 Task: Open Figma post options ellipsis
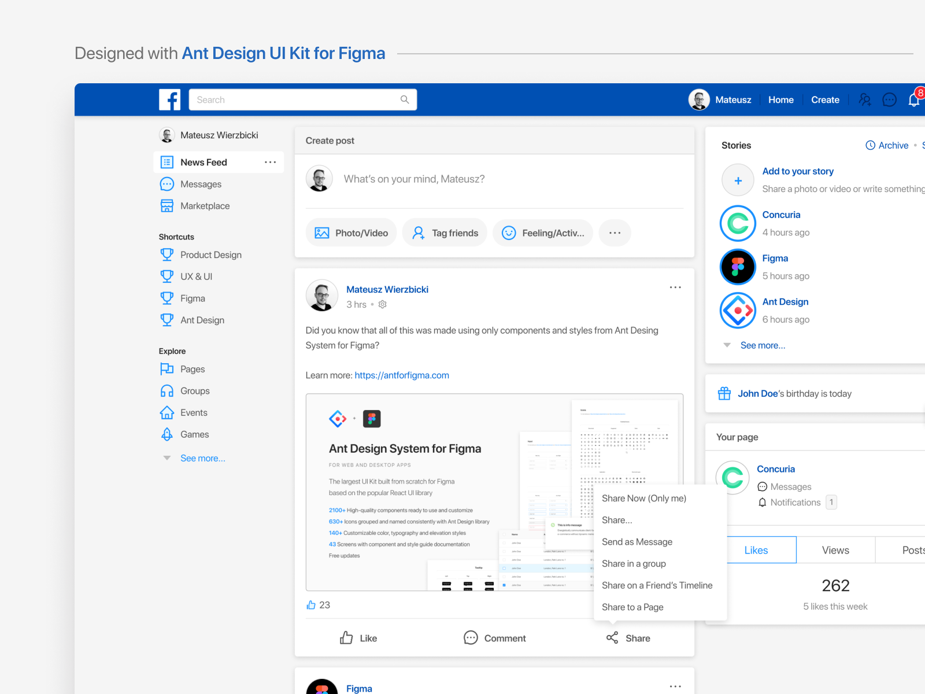tap(675, 686)
